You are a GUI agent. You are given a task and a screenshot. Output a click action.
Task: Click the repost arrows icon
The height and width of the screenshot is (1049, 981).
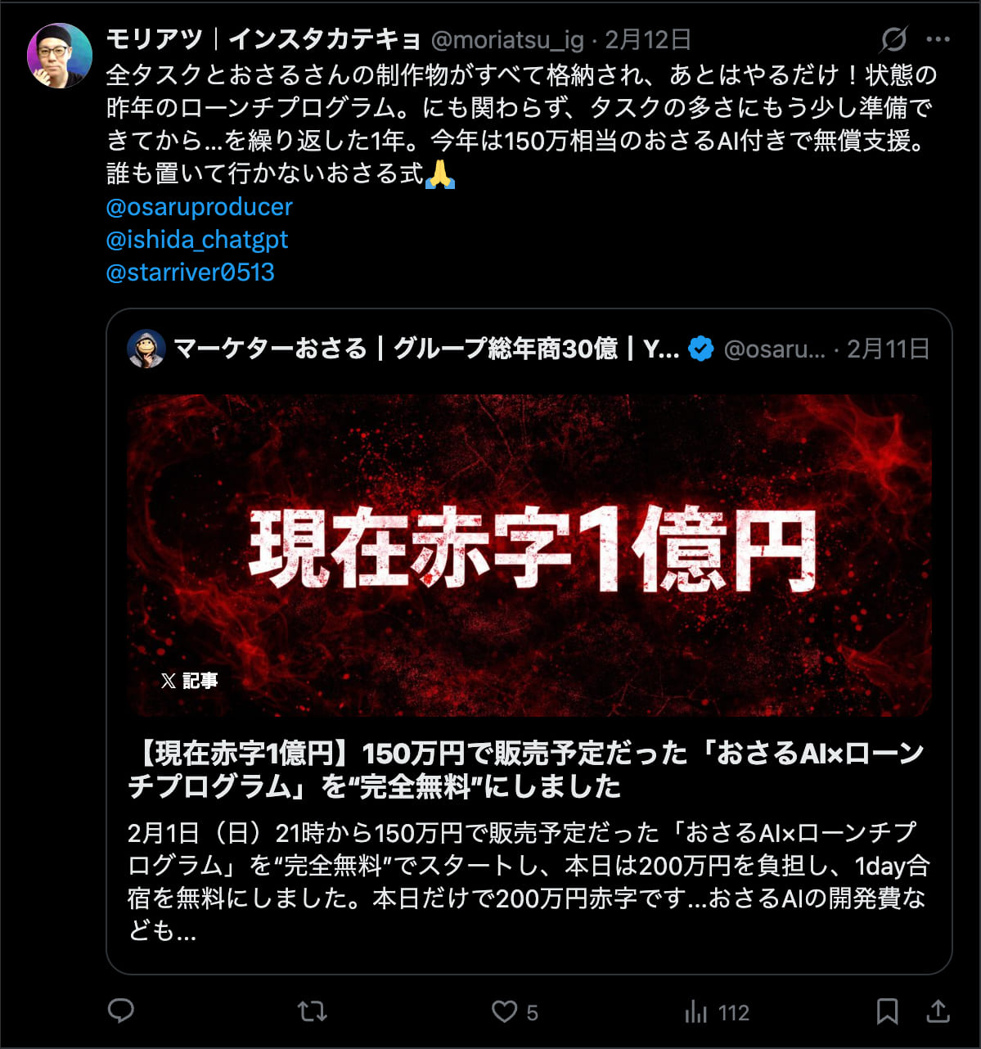[x=313, y=1012]
